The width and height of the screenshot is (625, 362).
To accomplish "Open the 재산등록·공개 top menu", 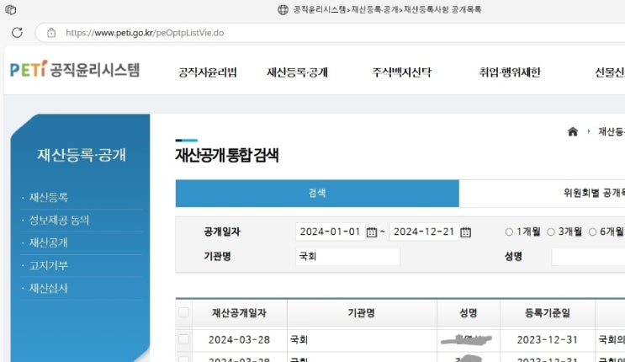I will (x=297, y=72).
